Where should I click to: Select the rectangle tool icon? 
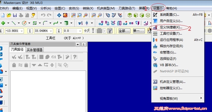[x=35, y=23]
